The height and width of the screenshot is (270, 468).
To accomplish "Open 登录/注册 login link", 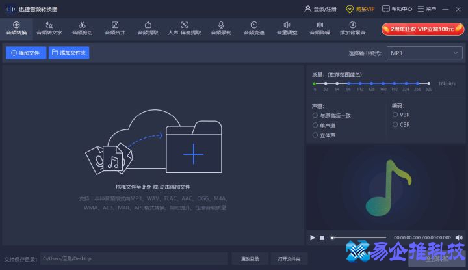I will coord(320,9).
